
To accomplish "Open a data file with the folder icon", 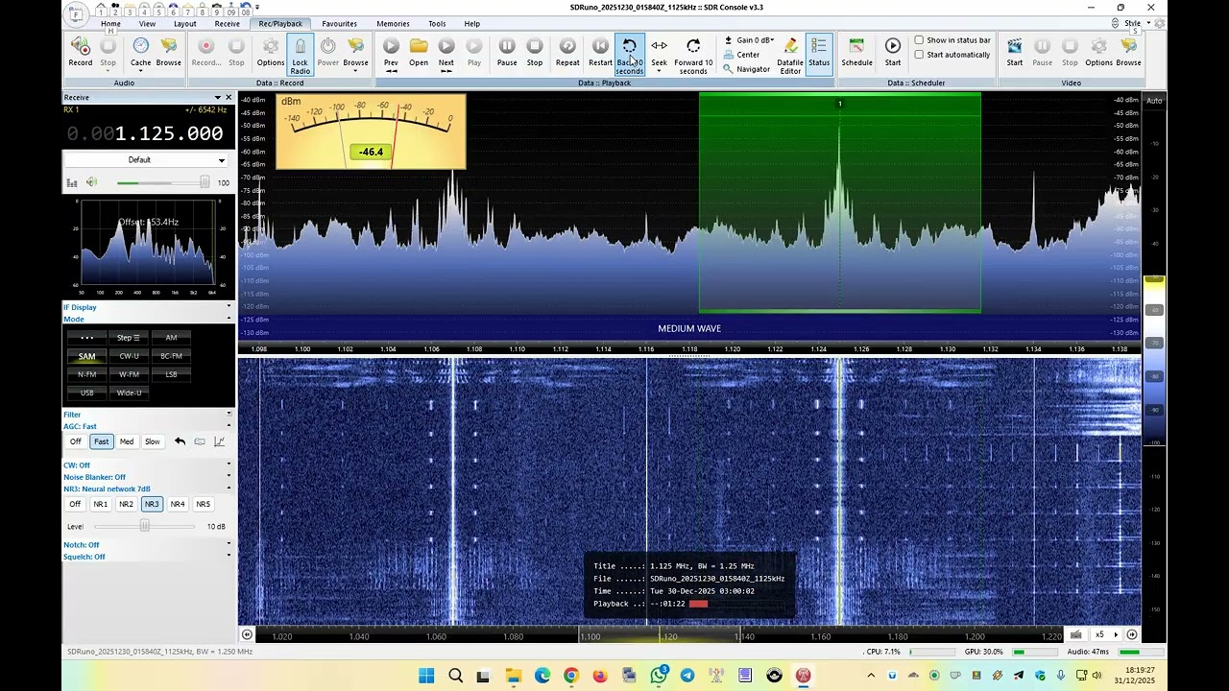I will [419, 52].
